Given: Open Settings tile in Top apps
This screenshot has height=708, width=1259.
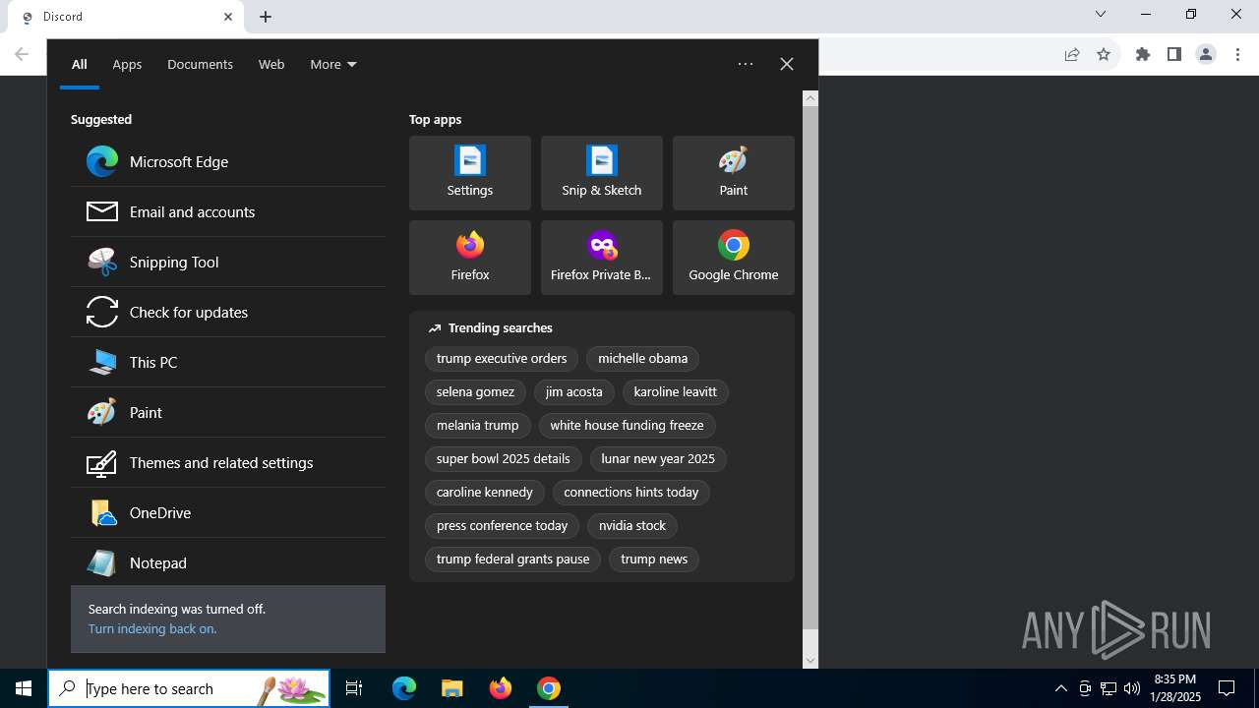Looking at the screenshot, I should click(x=470, y=173).
